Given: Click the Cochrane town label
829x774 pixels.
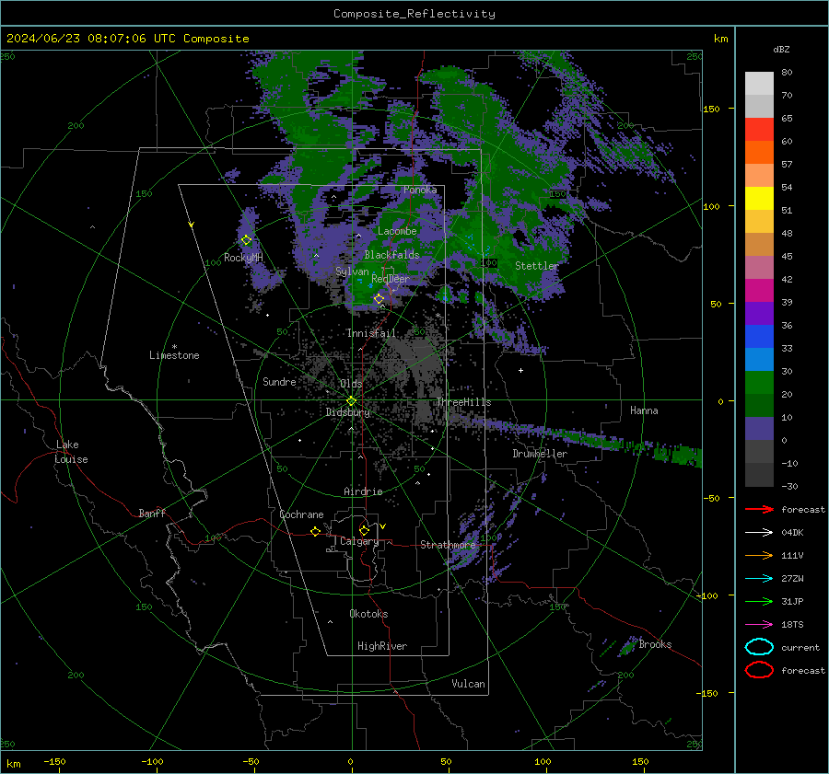Looking at the screenshot, I should pos(301,514).
